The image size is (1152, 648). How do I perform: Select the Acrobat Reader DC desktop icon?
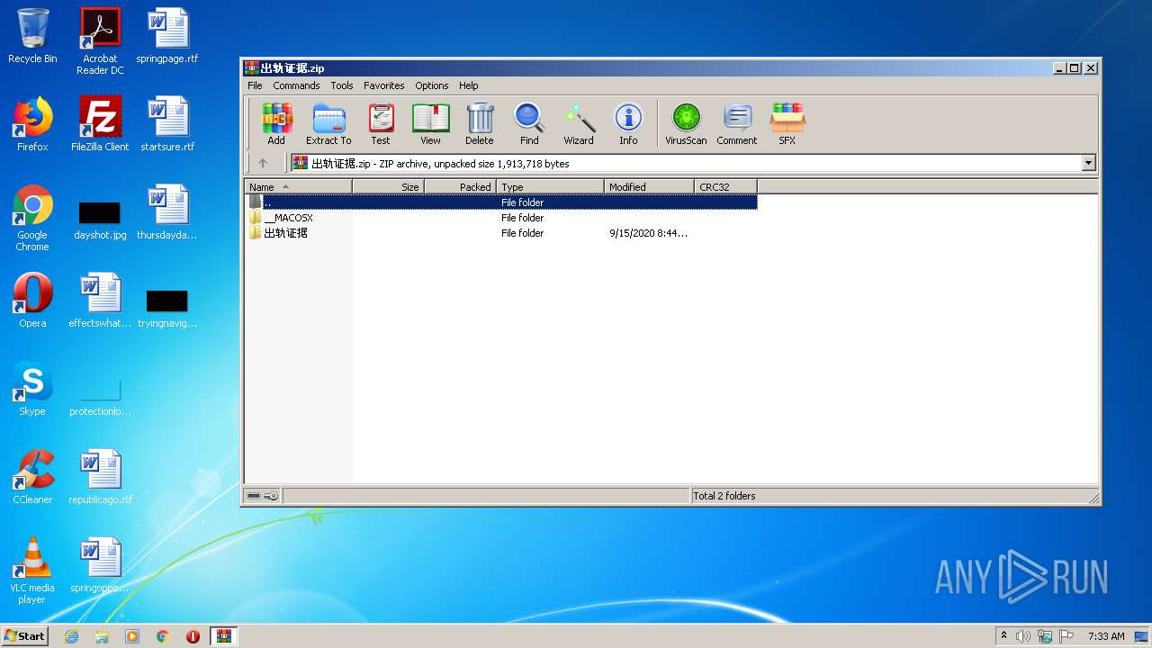coord(100,40)
